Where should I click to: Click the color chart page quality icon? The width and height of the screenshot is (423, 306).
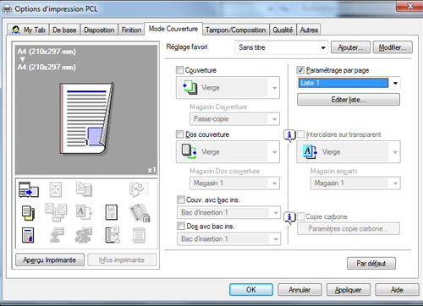[x=28, y=235]
